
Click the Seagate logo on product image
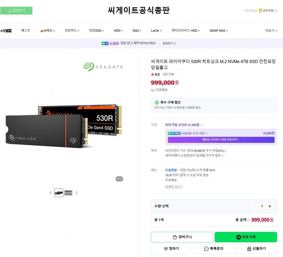(x=103, y=67)
